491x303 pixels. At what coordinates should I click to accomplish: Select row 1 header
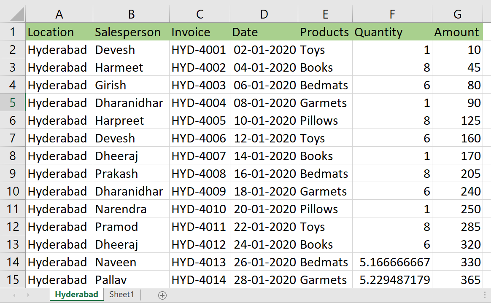point(12,32)
